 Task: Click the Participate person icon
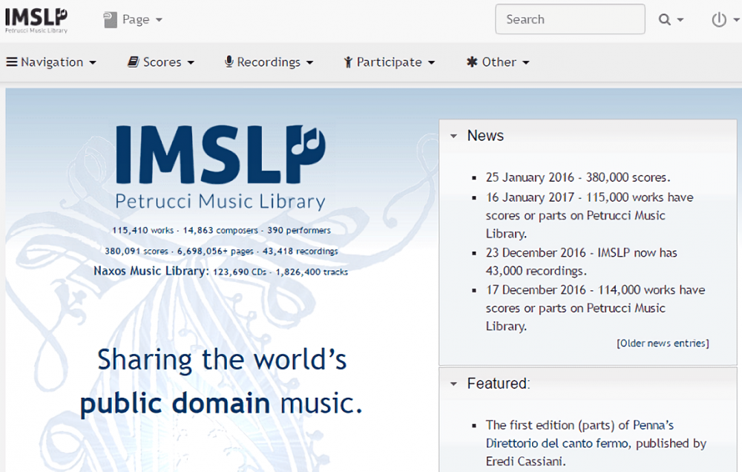click(348, 62)
